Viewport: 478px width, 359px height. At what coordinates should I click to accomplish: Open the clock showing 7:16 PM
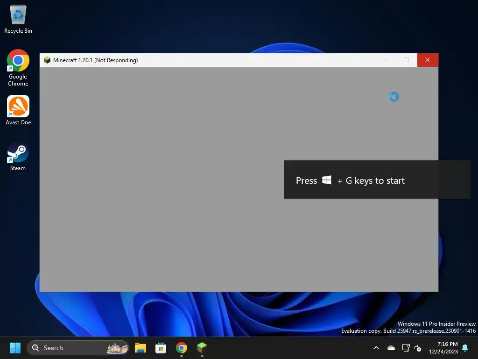click(443, 348)
